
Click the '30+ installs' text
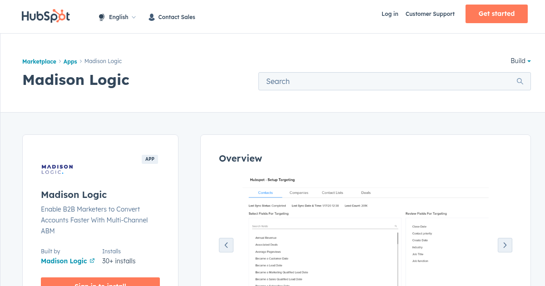119,261
